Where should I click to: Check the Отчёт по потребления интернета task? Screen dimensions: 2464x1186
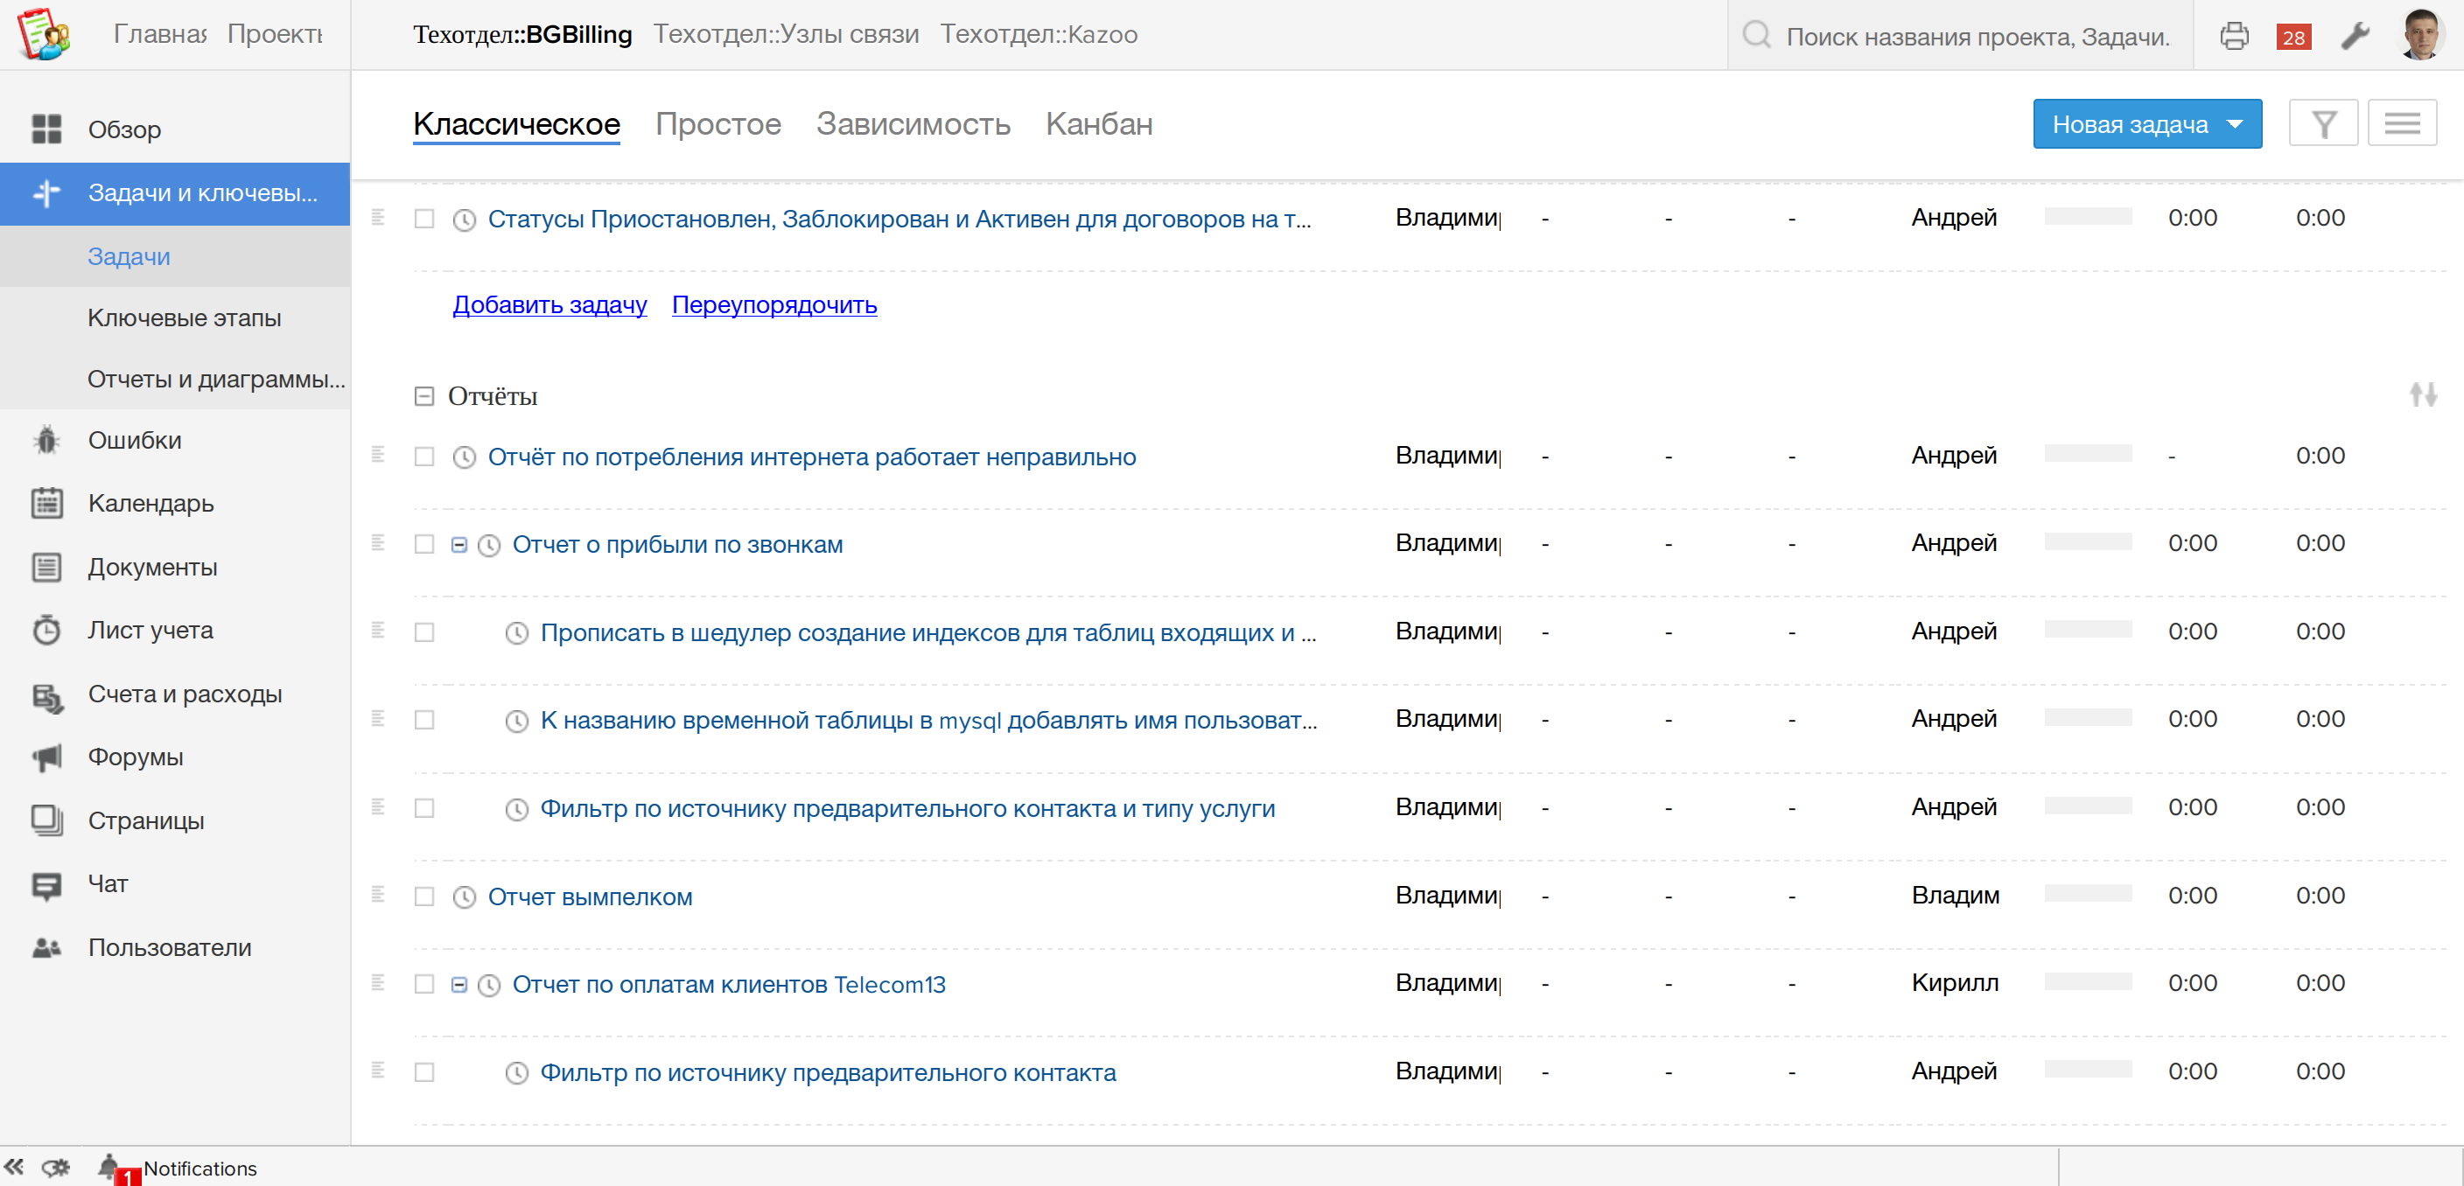pos(423,457)
